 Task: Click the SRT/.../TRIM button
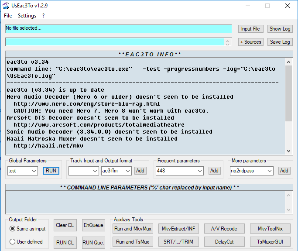pyautogui.click(x=178, y=242)
